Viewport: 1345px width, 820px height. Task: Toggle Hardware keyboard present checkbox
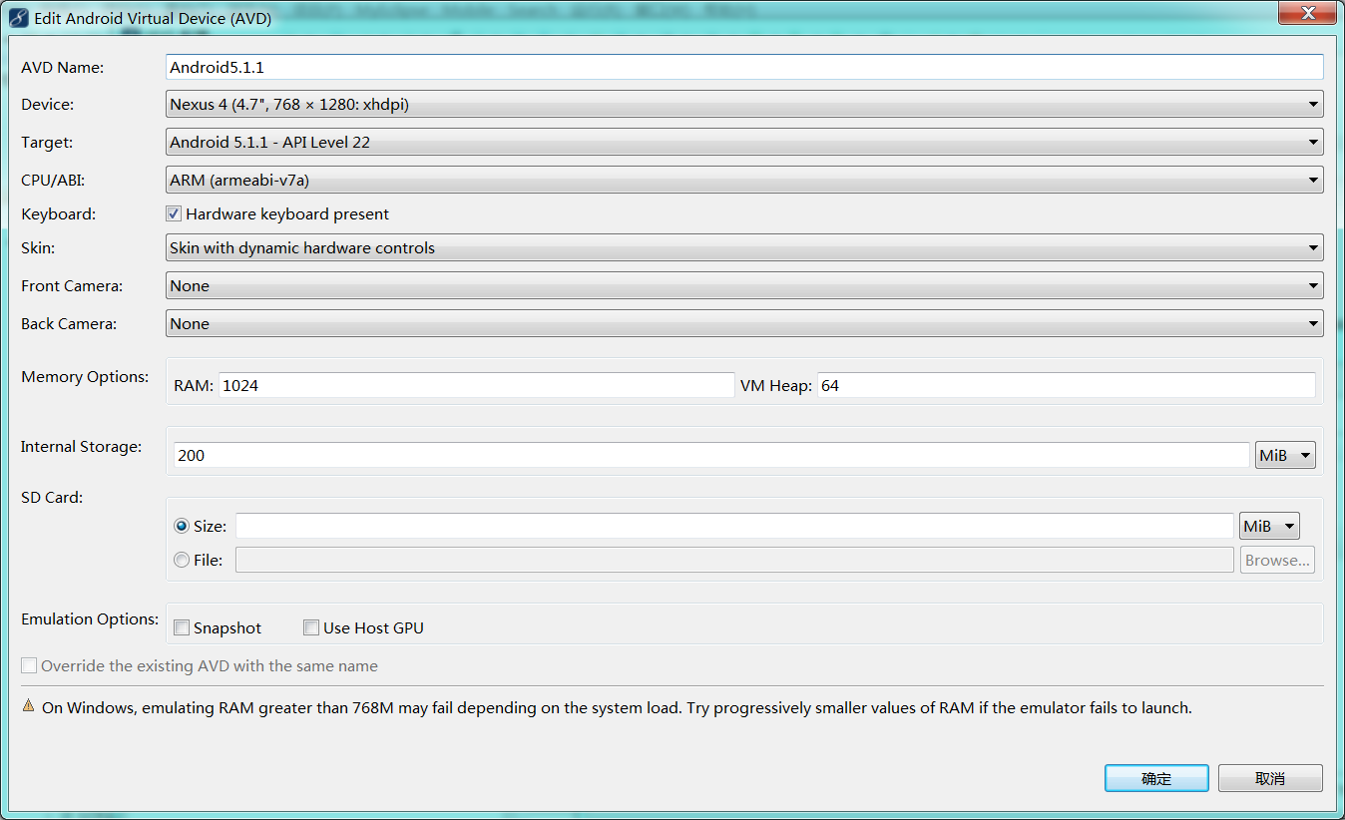pos(174,213)
